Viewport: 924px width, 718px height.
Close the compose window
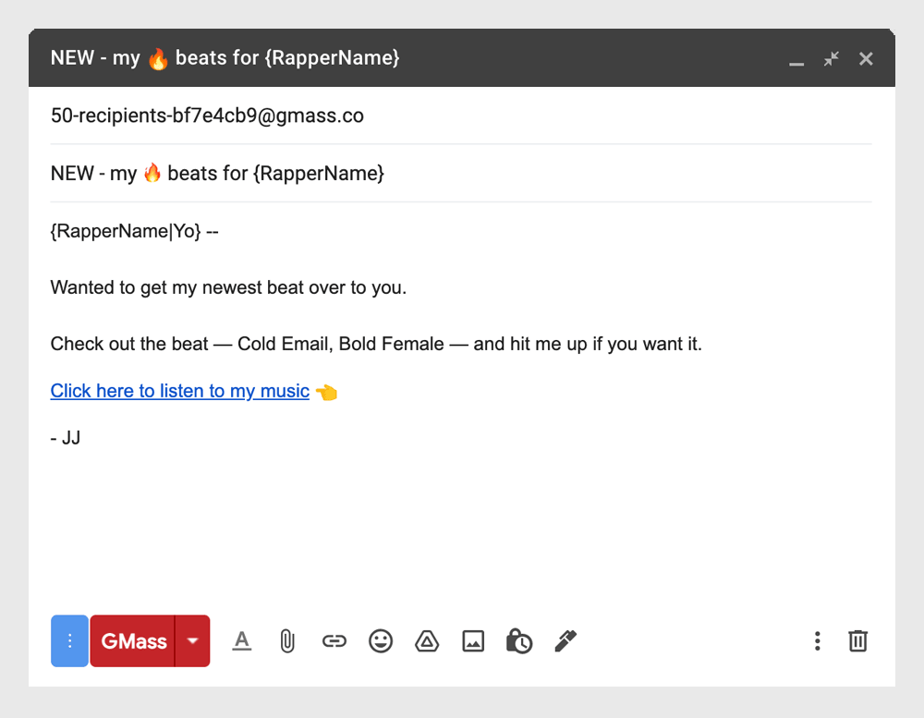pyautogui.click(x=866, y=58)
